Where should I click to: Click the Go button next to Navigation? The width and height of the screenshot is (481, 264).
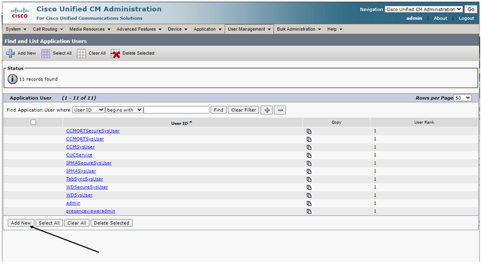(x=471, y=10)
